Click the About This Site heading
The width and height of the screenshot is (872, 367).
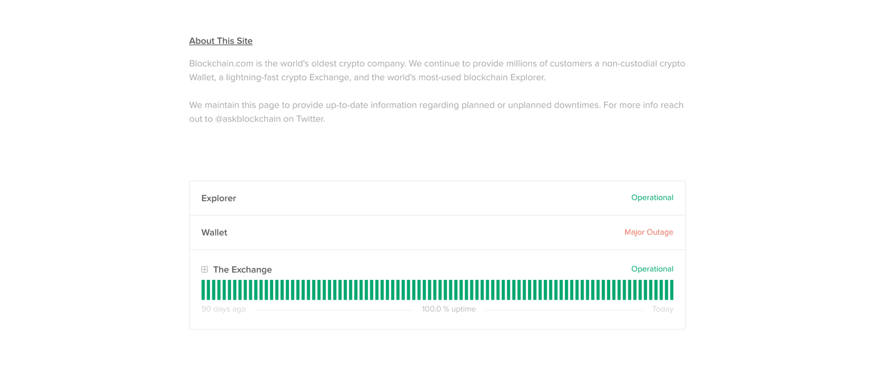[x=221, y=41]
